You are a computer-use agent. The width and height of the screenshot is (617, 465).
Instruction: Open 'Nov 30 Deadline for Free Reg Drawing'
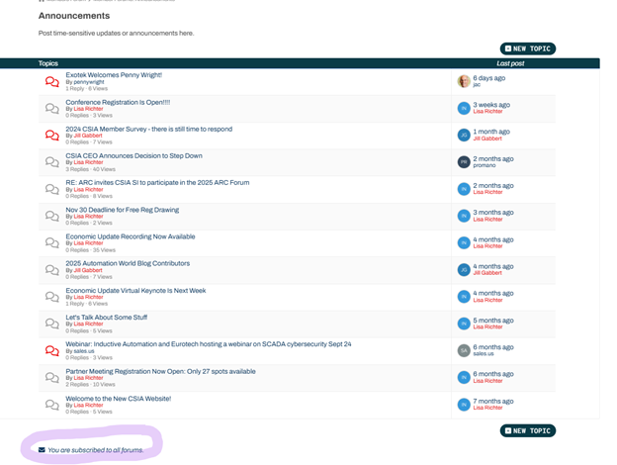click(x=122, y=210)
